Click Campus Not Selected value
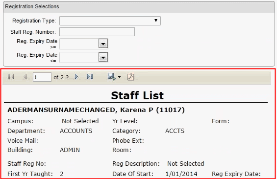Image resolution: width=277 pixels, height=179 pixels. (x=80, y=121)
